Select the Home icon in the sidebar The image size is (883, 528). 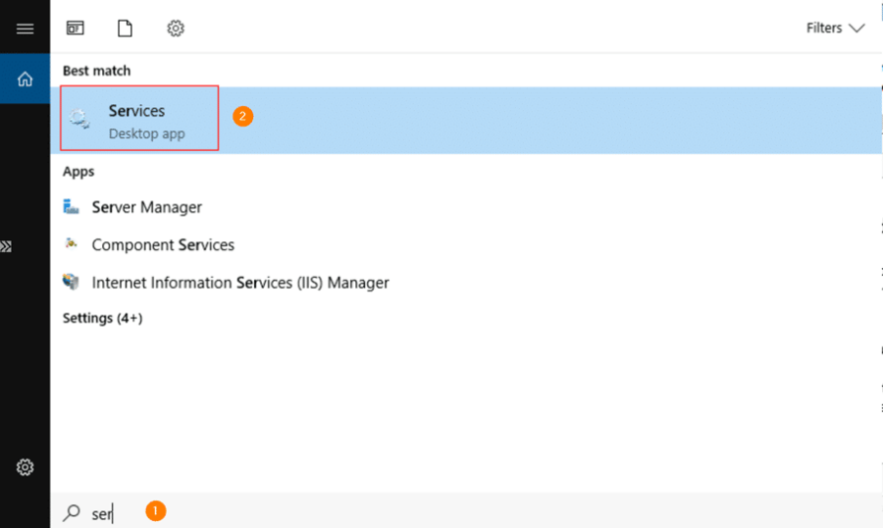click(25, 79)
